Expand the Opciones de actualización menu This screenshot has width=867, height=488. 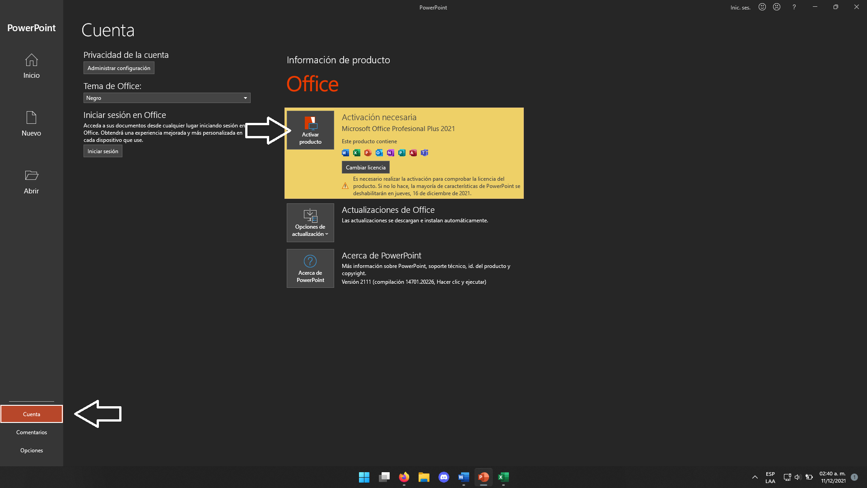tap(310, 222)
